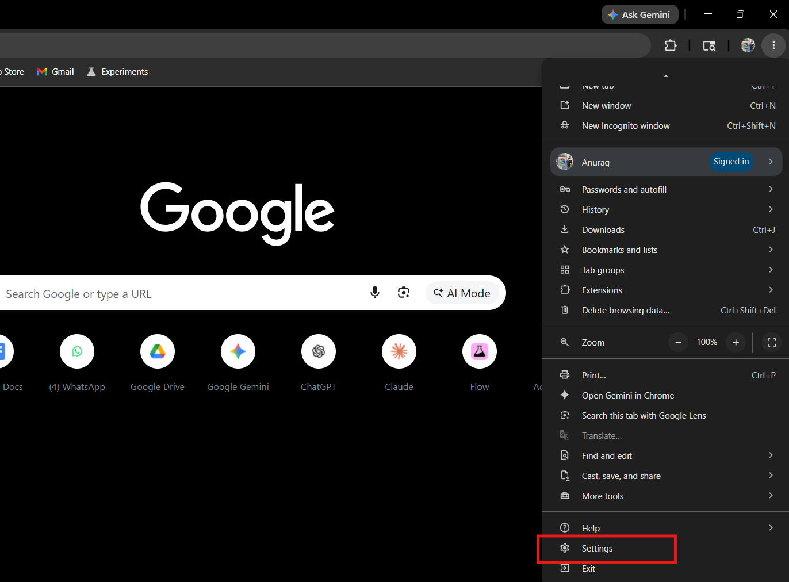Choose Delete browsing data

pos(666,311)
